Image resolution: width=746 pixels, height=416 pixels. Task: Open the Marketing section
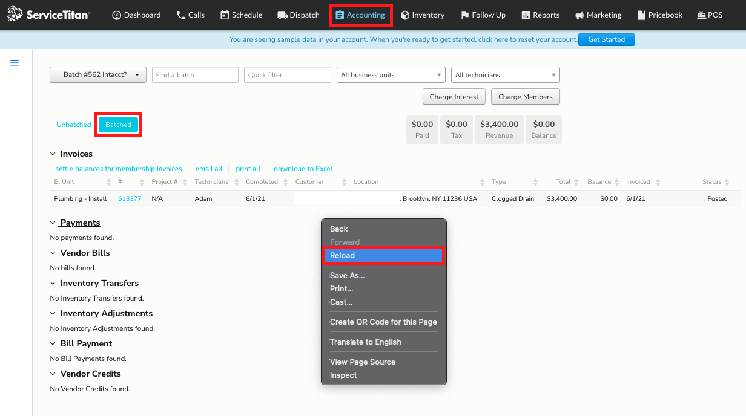pos(598,15)
